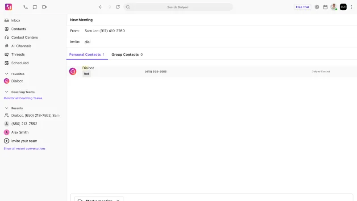Screen dimensions: 357x201
Task: Click the bot tag under Dialbot
Action: click(x=87, y=74)
